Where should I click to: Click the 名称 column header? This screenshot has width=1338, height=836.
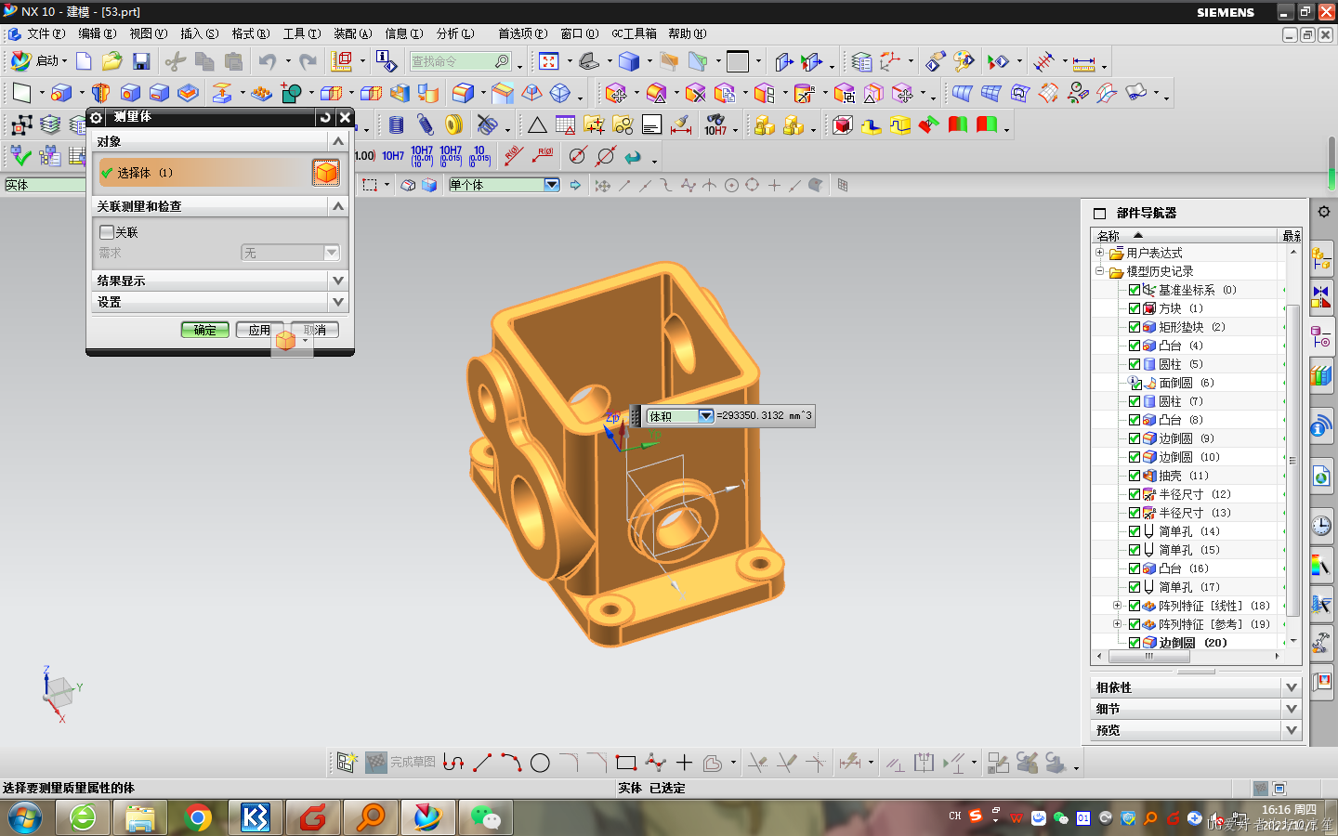click(1185, 236)
